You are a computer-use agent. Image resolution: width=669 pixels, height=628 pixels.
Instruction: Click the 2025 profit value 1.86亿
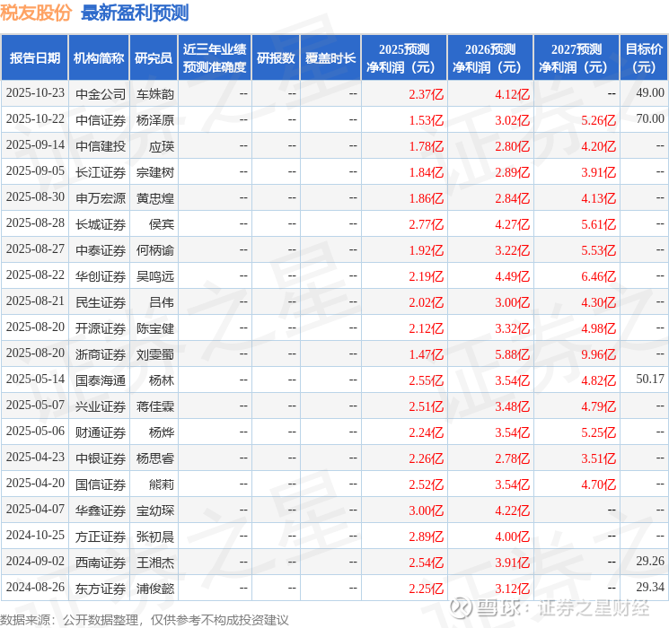(x=427, y=198)
